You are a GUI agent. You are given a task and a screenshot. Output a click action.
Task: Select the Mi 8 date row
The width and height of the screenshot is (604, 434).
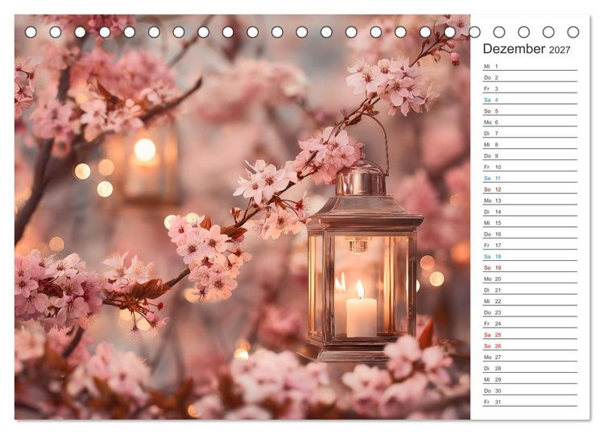(530, 144)
